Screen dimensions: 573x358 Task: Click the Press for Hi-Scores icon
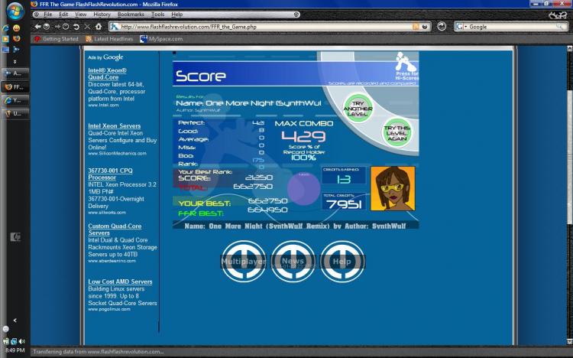[x=406, y=67]
